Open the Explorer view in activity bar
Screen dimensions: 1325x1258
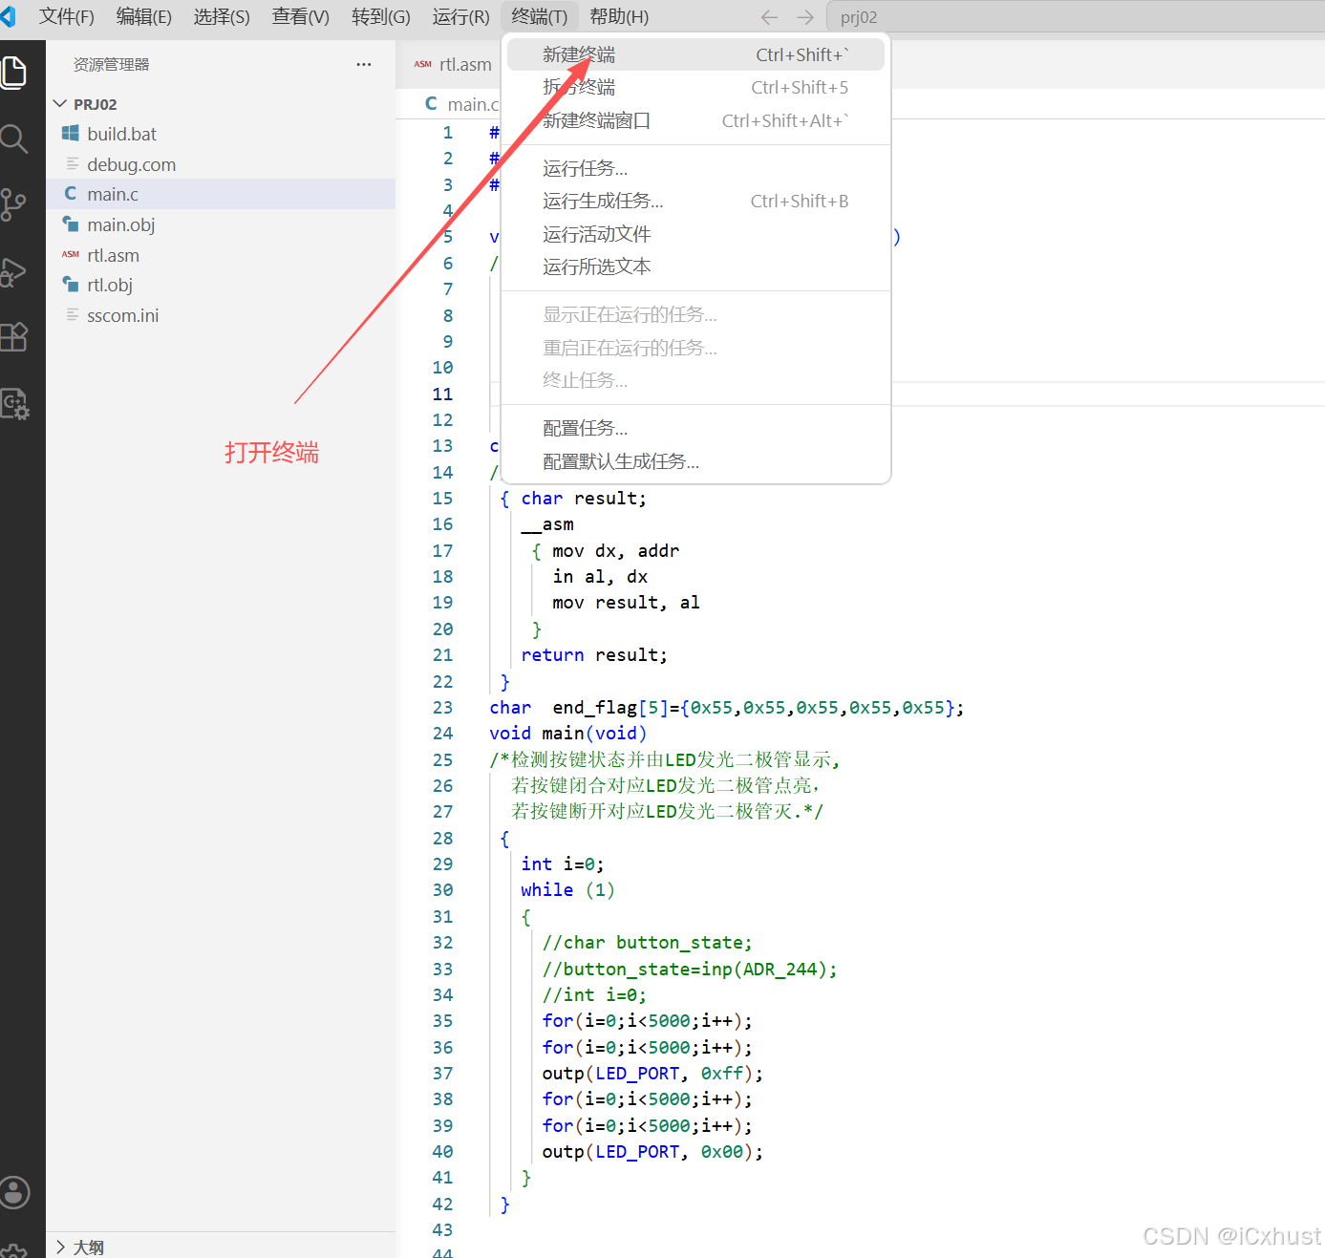13,73
